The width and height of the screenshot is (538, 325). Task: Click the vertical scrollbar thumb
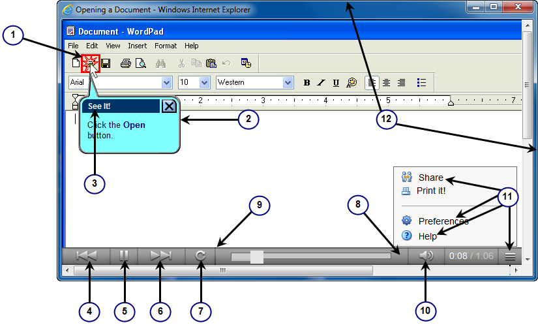click(527, 85)
